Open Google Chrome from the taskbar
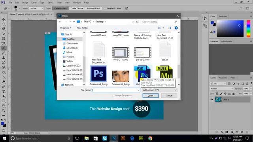The width and height of the screenshot is (253, 142). pos(150,138)
